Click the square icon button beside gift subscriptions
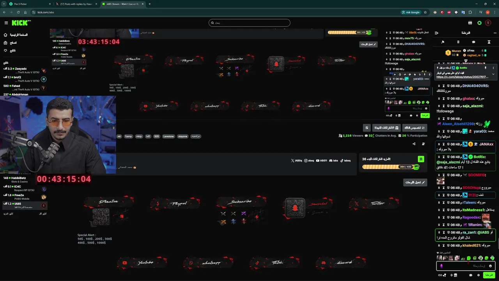The image size is (499, 281). (x=367, y=128)
